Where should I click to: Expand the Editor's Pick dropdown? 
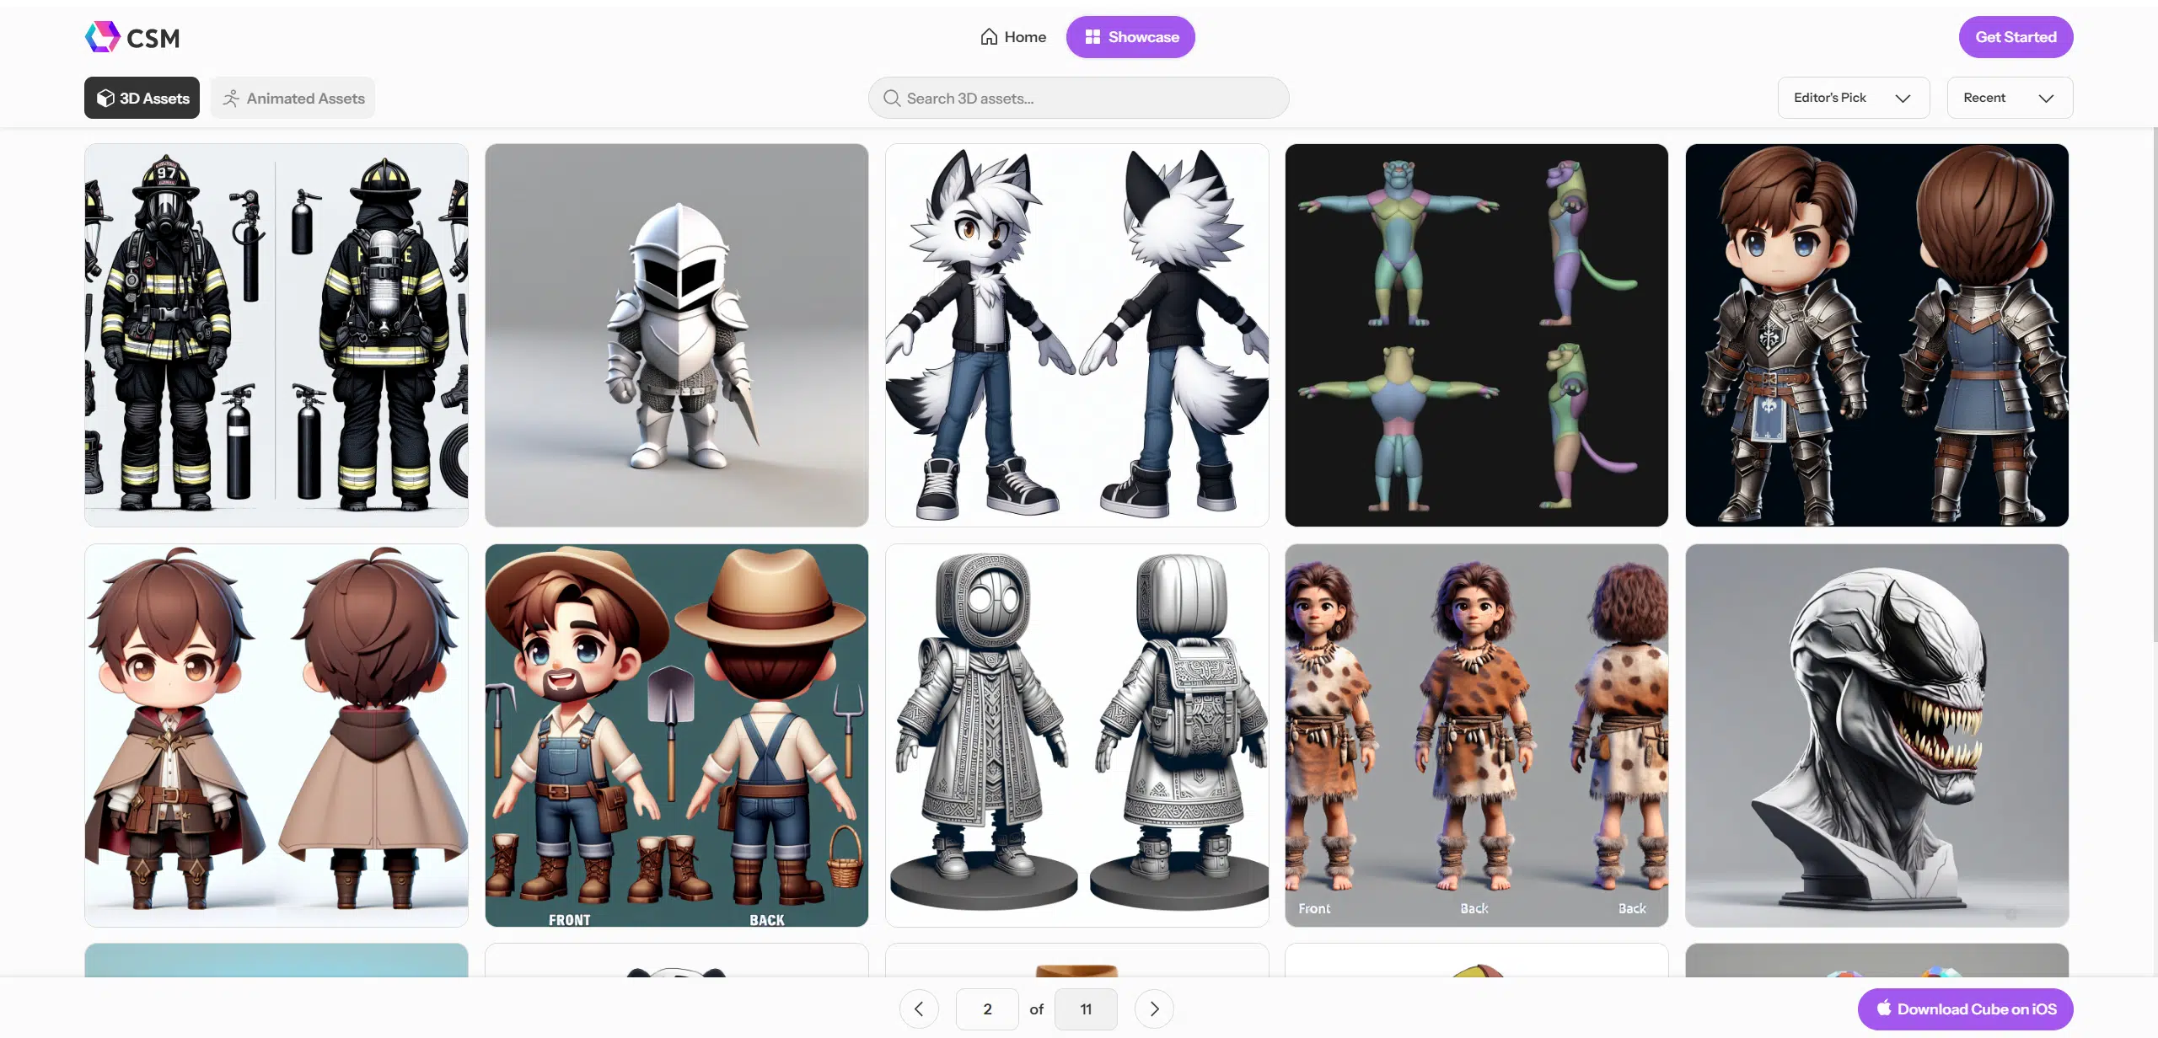(1853, 98)
